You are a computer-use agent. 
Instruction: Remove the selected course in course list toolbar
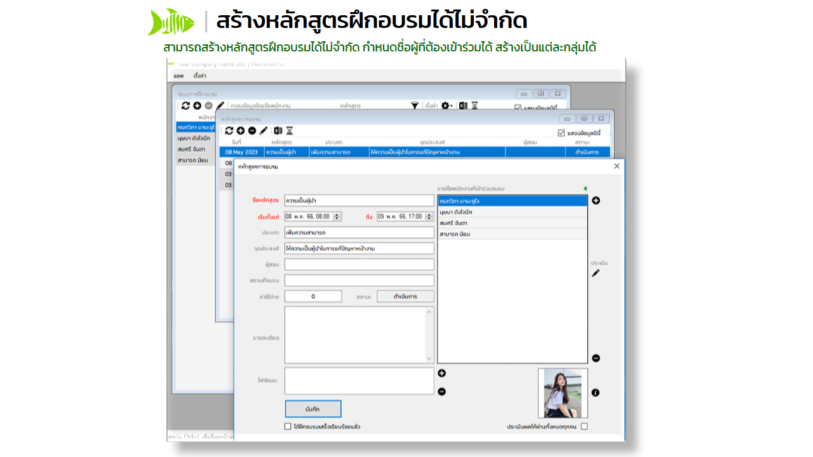(x=252, y=130)
